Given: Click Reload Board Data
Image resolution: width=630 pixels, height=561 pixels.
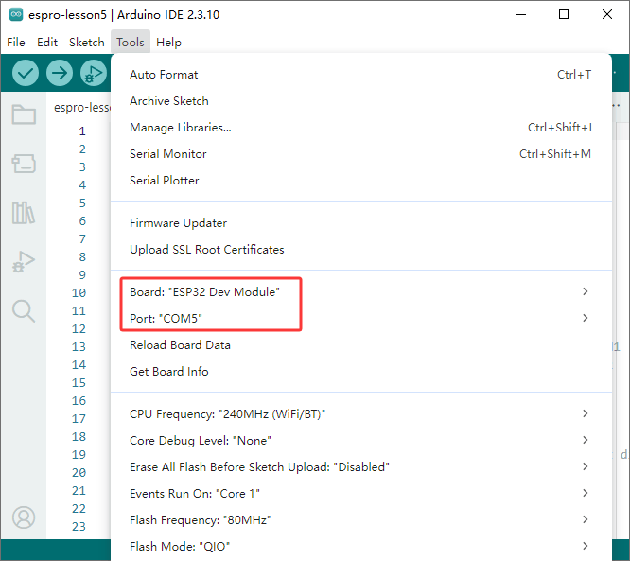Looking at the screenshot, I should pyautogui.click(x=360, y=344).
